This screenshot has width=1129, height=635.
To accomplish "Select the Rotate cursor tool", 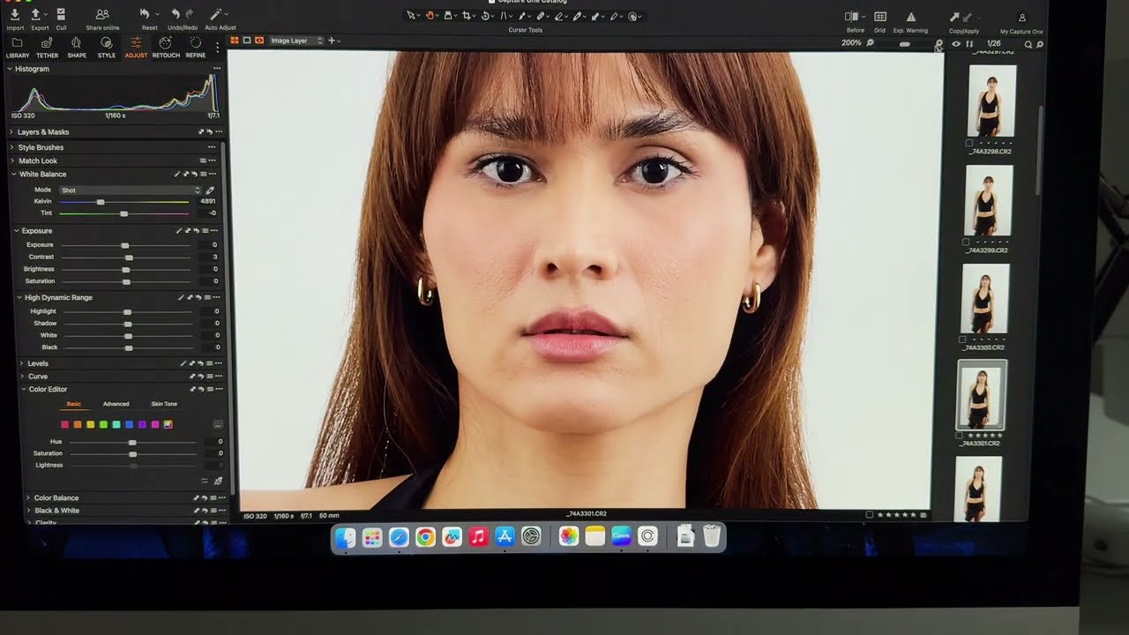I will tap(486, 16).
